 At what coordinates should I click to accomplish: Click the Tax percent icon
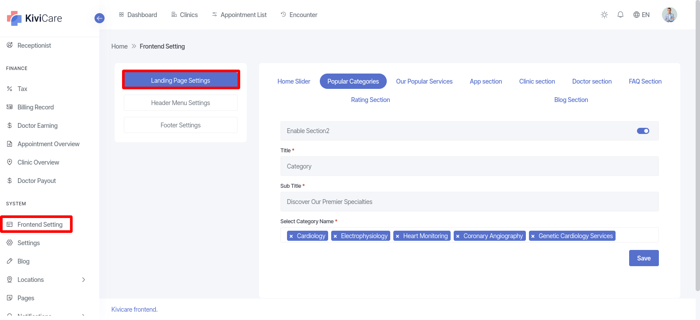10,88
